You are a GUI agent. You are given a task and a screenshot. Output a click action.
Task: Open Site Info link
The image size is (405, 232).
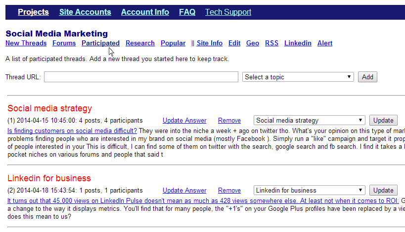(x=210, y=43)
